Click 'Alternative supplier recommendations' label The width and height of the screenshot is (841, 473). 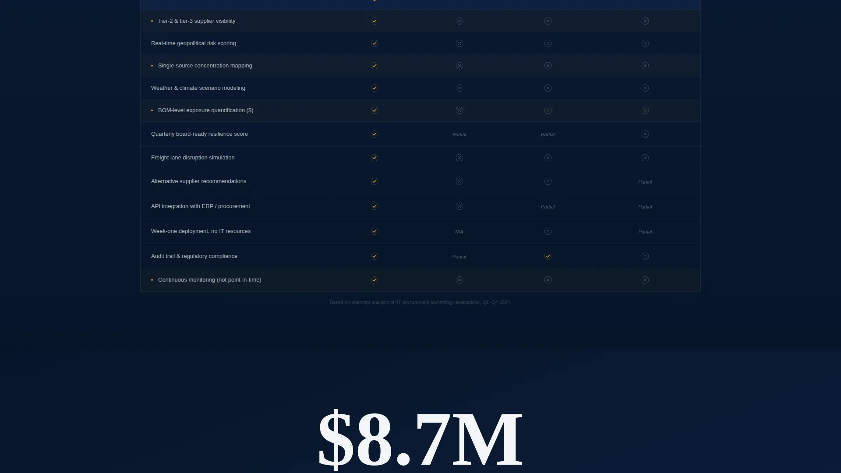(199, 181)
